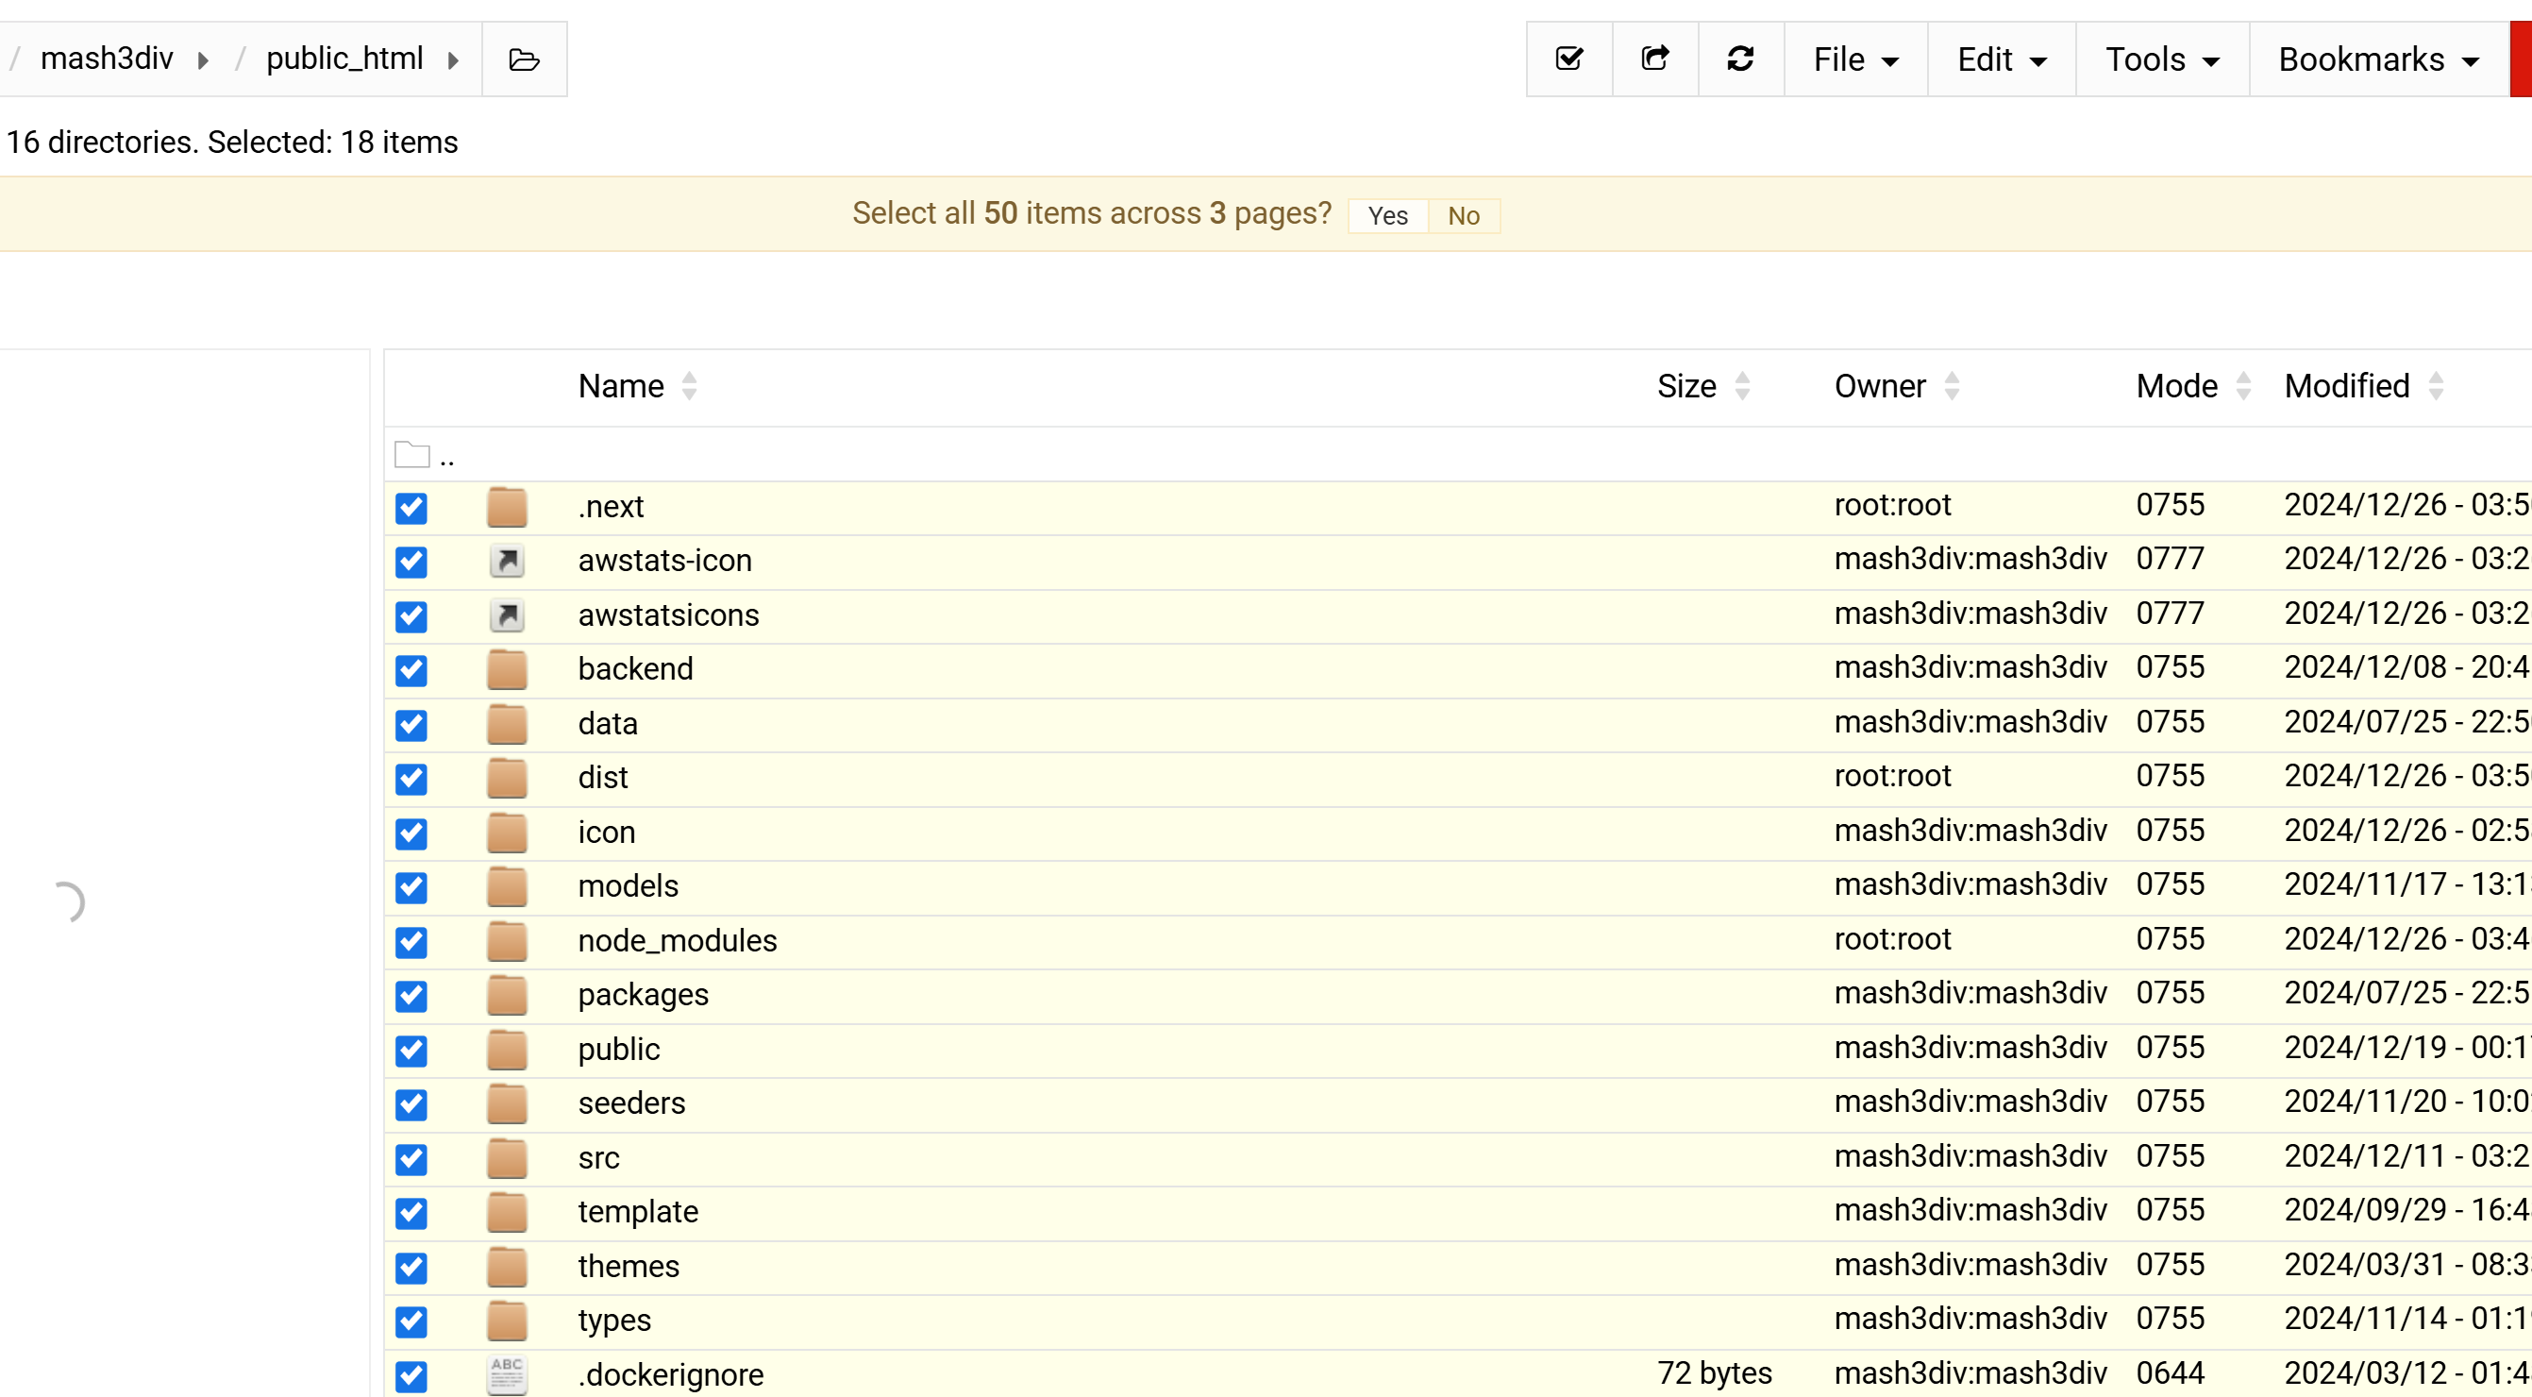
Task: Confirm Yes to select all 50 items
Action: tap(1388, 215)
